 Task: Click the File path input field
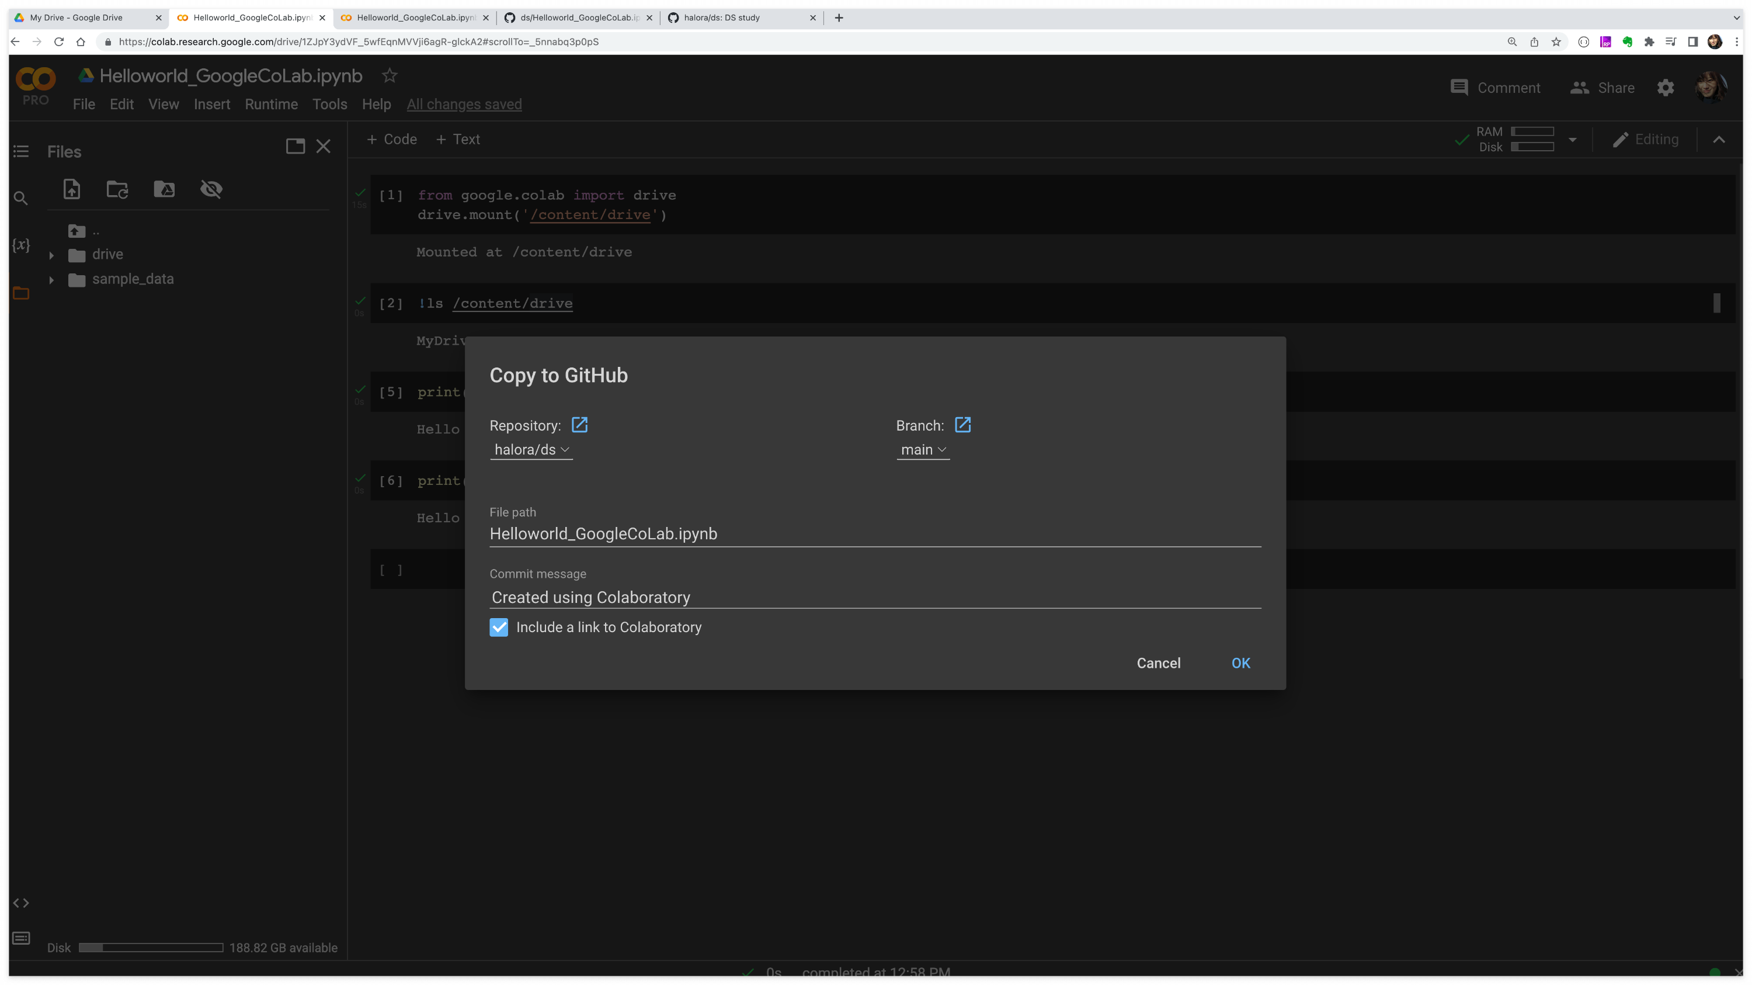click(875, 534)
